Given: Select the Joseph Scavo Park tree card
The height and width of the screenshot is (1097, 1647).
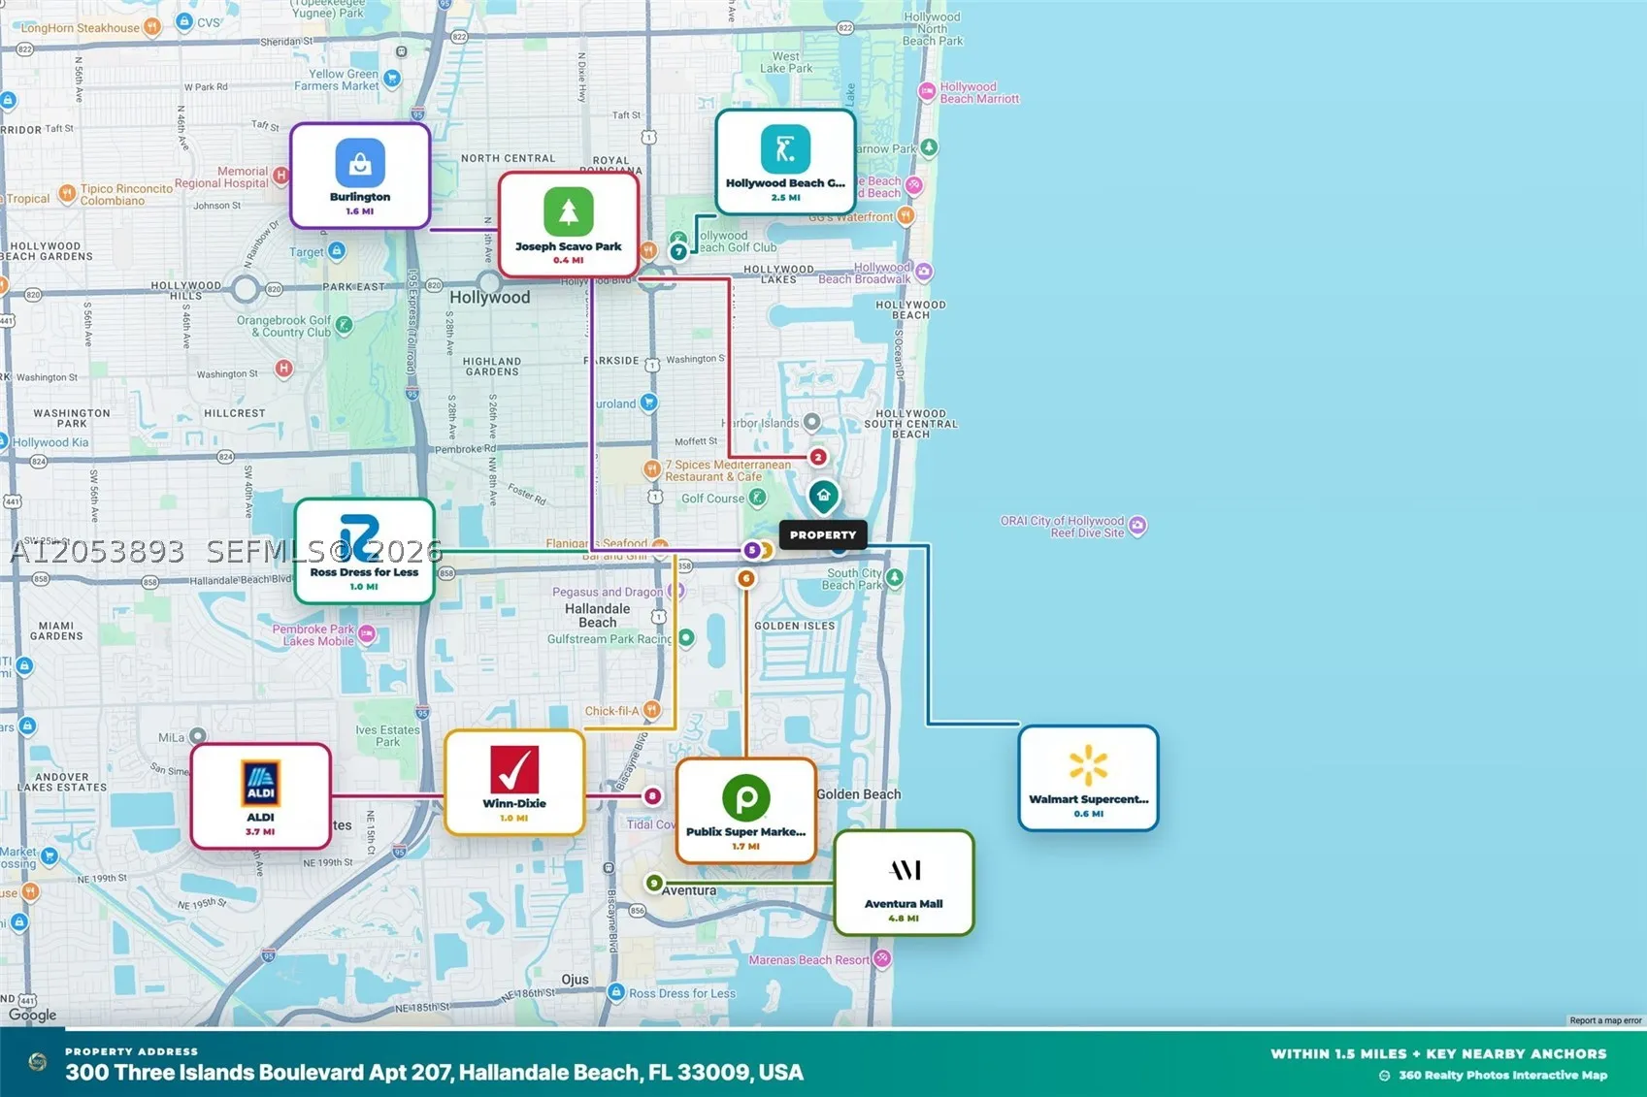Looking at the screenshot, I should tap(569, 225).
